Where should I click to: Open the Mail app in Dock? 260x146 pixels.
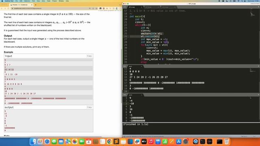61,142
